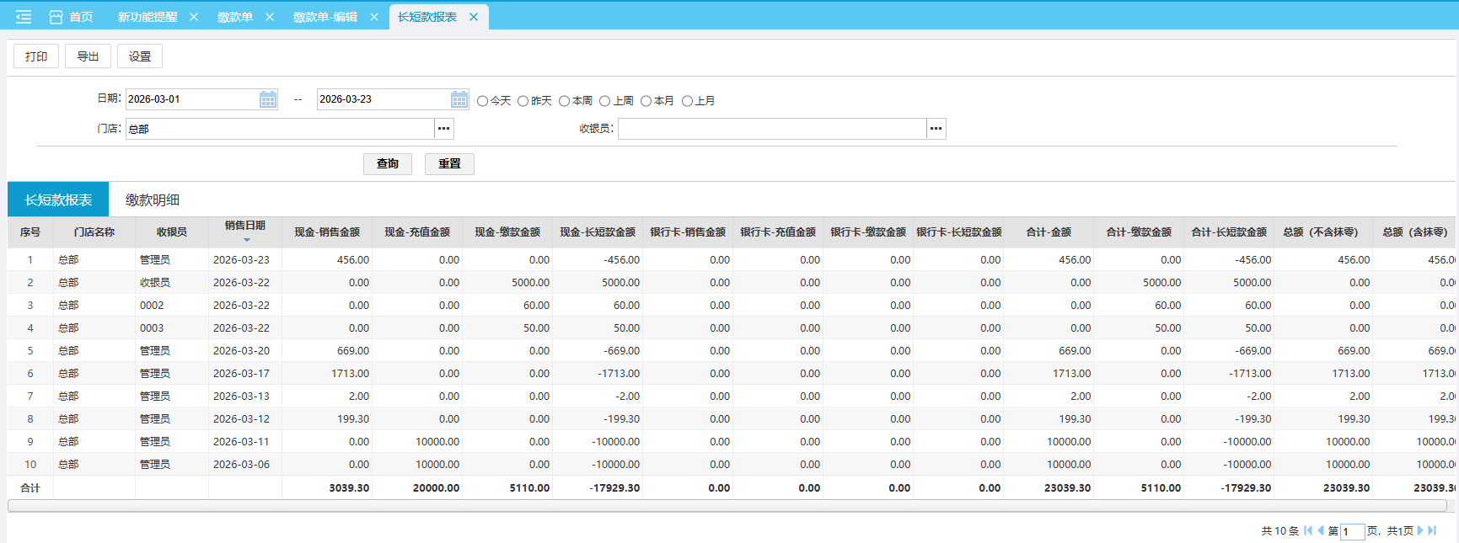The height and width of the screenshot is (543, 1459).
Task: Select the 今天 radio button
Action: [x=482, y=101]
